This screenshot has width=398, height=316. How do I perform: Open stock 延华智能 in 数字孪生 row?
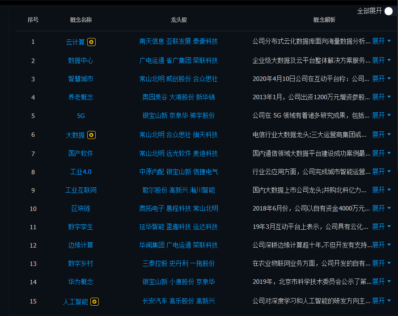tap(152, 227)
